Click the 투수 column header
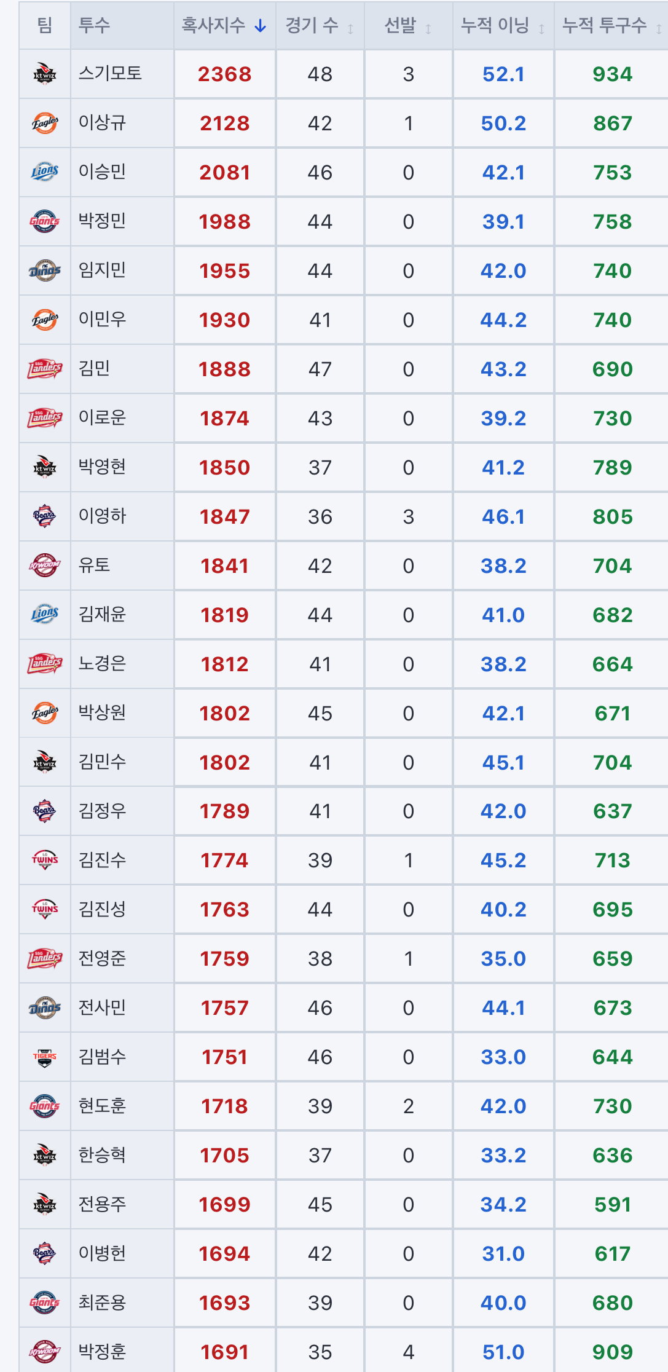Viewport: 668px width, 1372px height. (94, 25)
